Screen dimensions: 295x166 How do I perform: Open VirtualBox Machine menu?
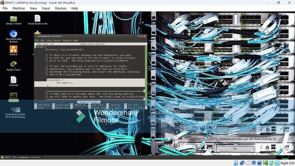coord(18,8)
